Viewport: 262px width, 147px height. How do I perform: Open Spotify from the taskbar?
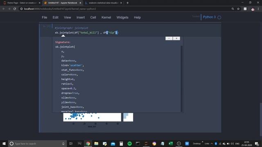[x=129, y=143]
